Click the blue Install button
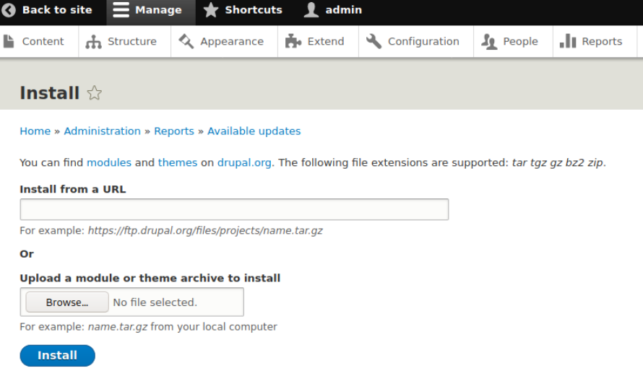The height and width of the screenshot is (376, 643). coord(57,355)
